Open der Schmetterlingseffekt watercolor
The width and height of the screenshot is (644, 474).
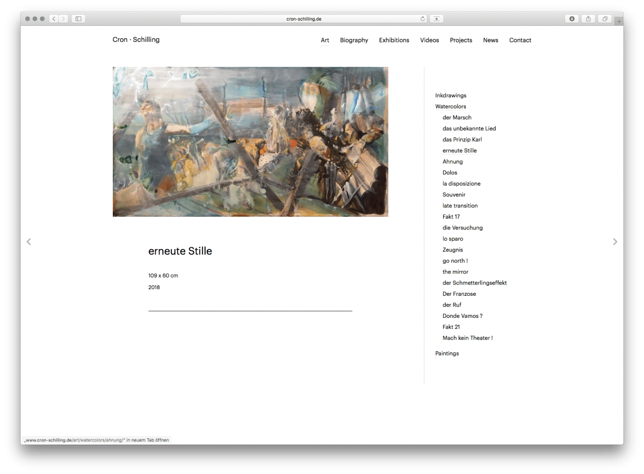(x=474, y=283)
